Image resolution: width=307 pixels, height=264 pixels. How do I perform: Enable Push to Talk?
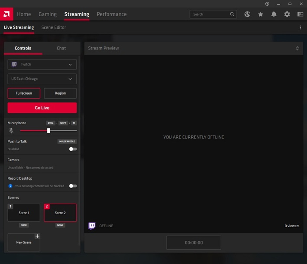[x=73, y=149]
